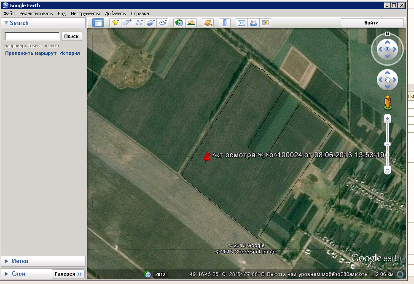Show the ruler measurement tool
Image resolution: width=414 pixels, height=284 pixels.
[x=225, y=23]
